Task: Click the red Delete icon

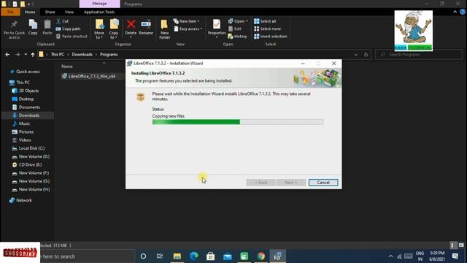Action: pyautogui.click(x=131, y=24)
